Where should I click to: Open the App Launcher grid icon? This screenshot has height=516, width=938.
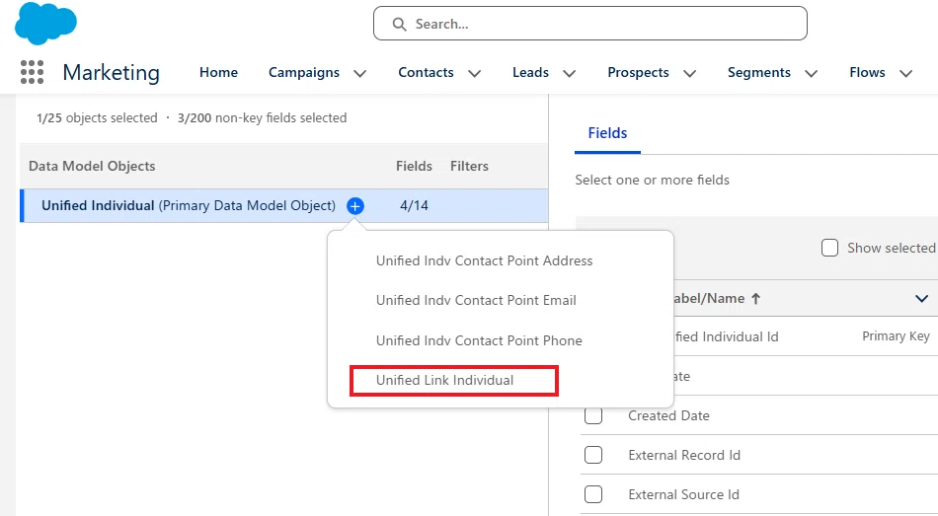[33, 72]
